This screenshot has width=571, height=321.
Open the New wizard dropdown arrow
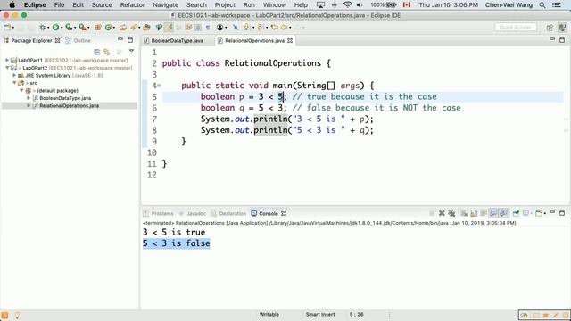(x=13, y=28)
